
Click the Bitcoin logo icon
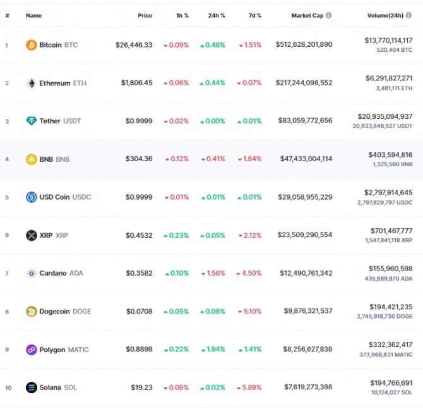tap(31, 45)
